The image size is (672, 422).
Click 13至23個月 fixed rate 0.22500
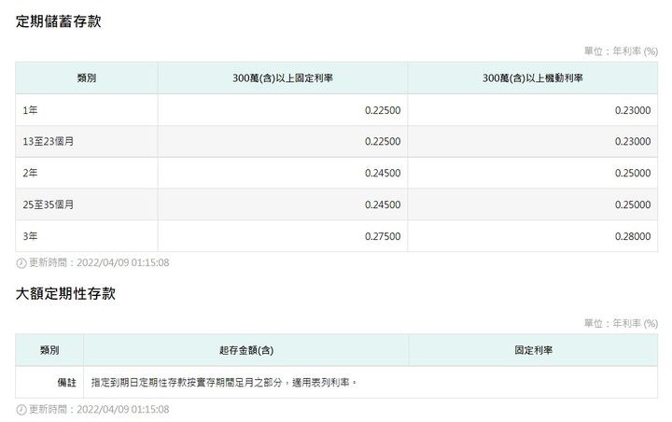pyautogui.click(x=383, y=142)
